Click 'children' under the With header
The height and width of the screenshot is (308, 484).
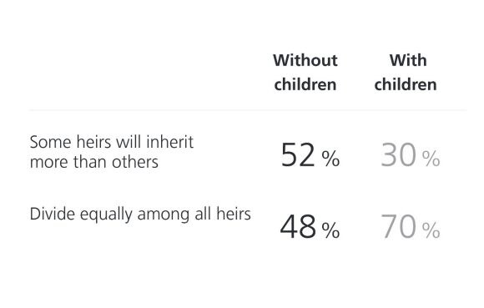pos(406,84)
